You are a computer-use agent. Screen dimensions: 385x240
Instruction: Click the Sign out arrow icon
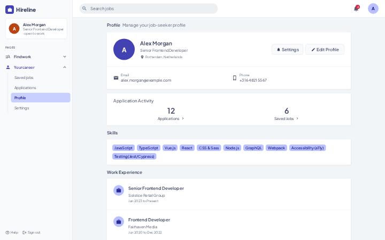tap(24, 233)
